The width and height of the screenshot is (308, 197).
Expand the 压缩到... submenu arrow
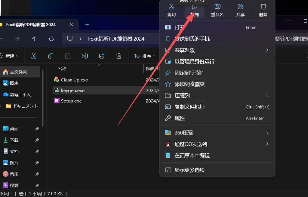coord(267,96)
